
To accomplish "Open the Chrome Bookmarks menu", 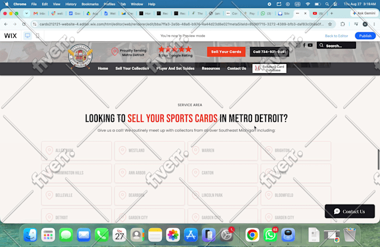I will coord(90,4).
